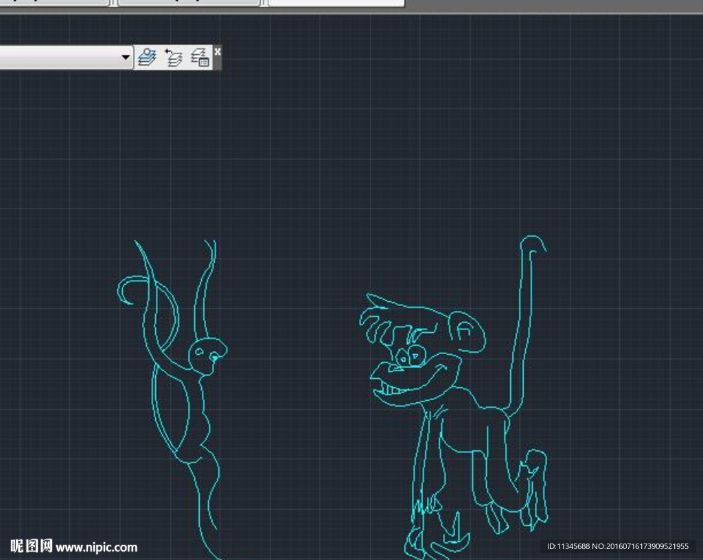This screenshot has height=560, width=703.
Task: Select the hanging monkey's head outline
Action: (x=207, y=355)
